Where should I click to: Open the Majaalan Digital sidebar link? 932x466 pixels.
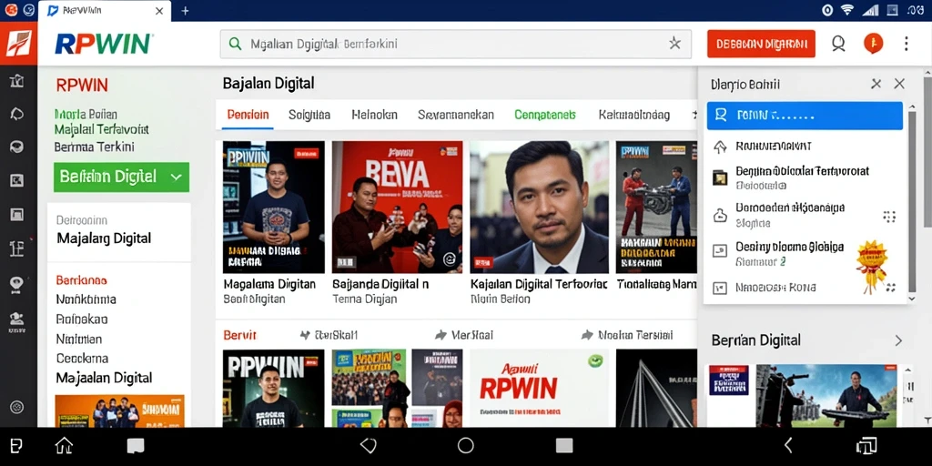104,378
